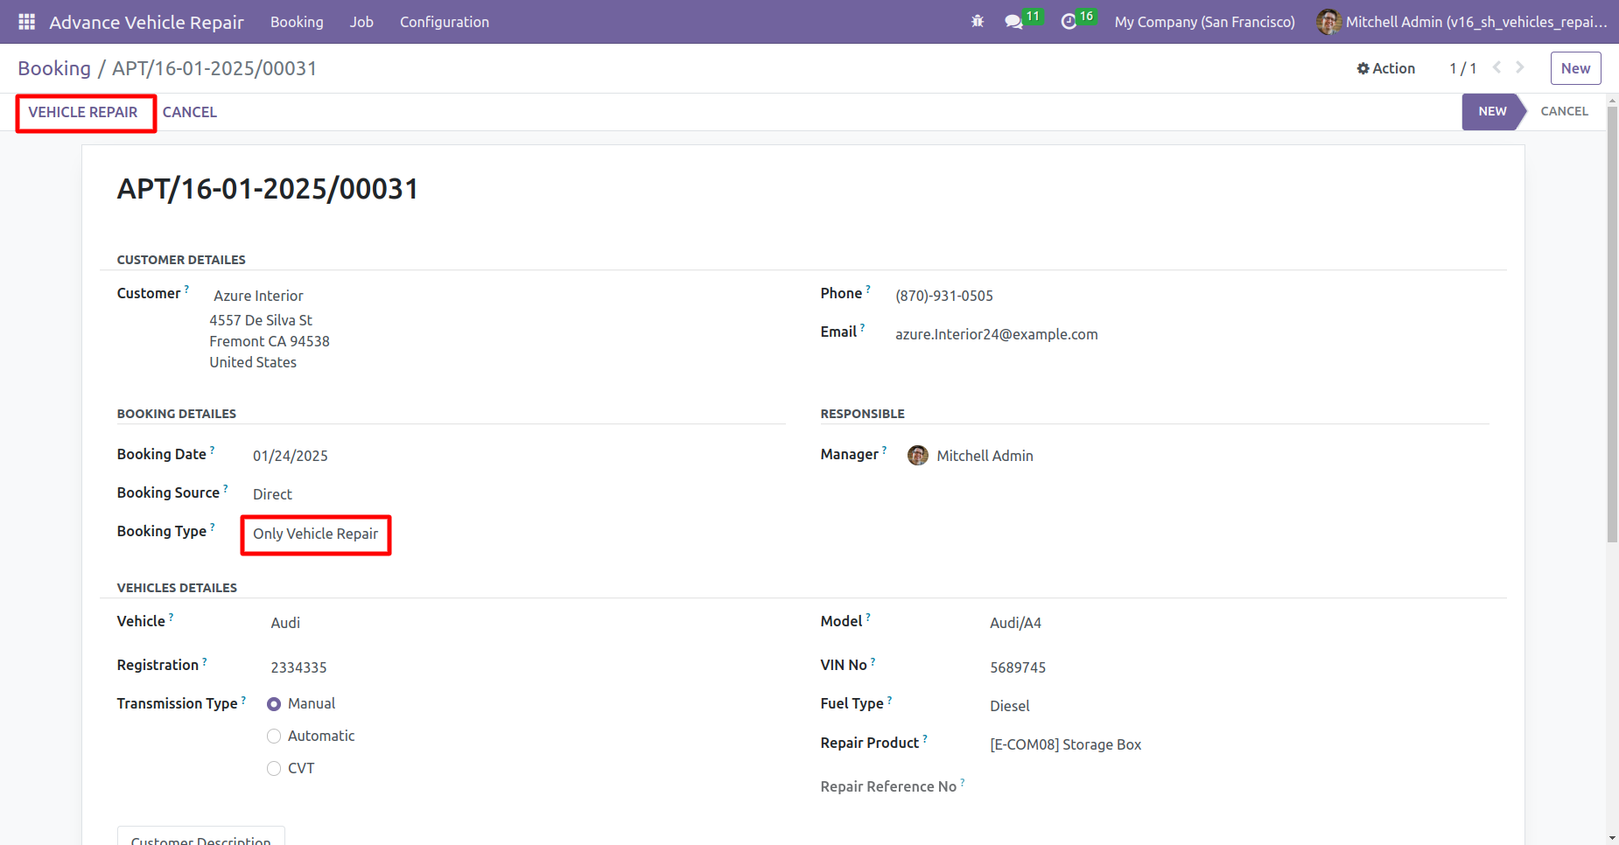Click Manager avatar beside Mitchell Admin
Screen dimensions: 1619x845
pos(918,455)
